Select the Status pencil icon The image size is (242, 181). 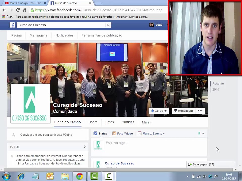[95, 133]
